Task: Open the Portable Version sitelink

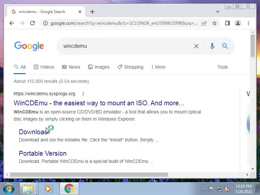Action: click(43, 153)
